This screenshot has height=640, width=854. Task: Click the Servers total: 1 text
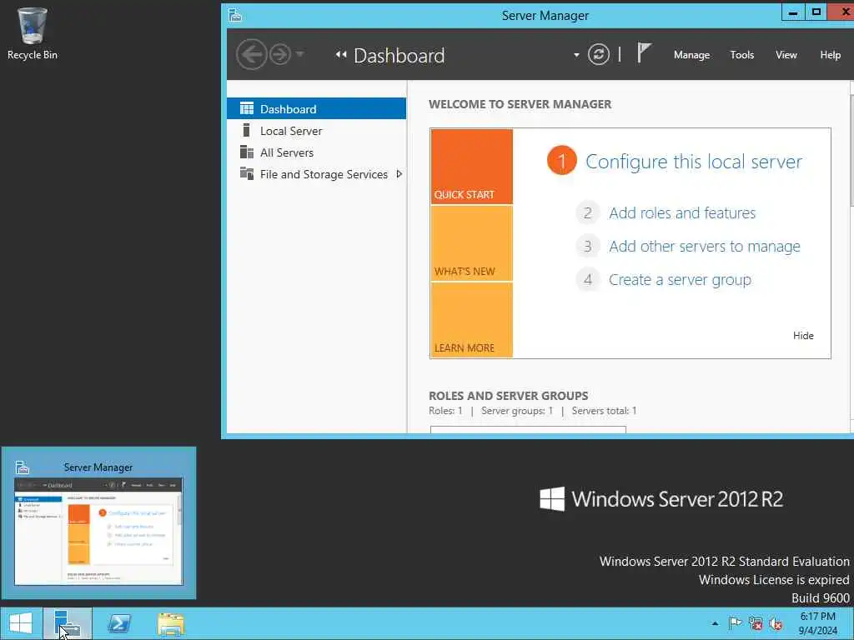pyautogui.click(x=604, y=411)
